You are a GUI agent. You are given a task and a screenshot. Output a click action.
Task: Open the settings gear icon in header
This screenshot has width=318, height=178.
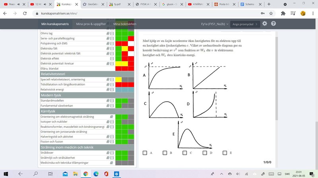click(x=265, y=24)
